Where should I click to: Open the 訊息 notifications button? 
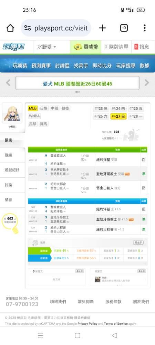tap(142, 47)
